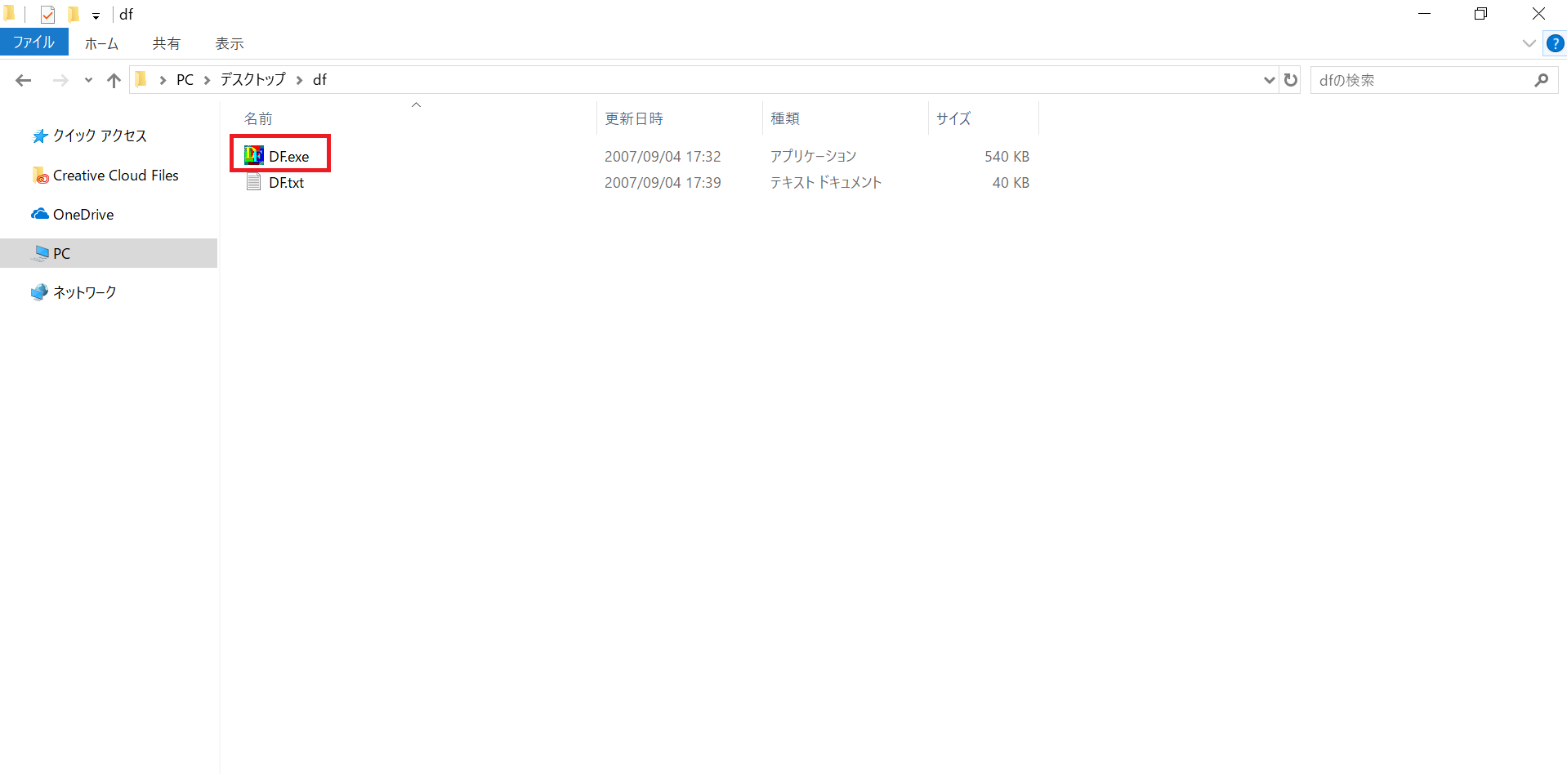
Task: Expand the ribbon with the chevron
Action: 1529,43
